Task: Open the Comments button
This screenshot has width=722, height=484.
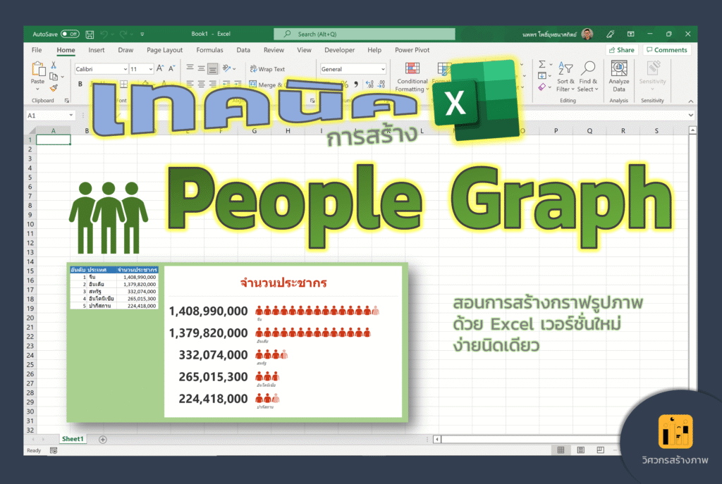Action: pyautogui.click(x=667, y=50)
